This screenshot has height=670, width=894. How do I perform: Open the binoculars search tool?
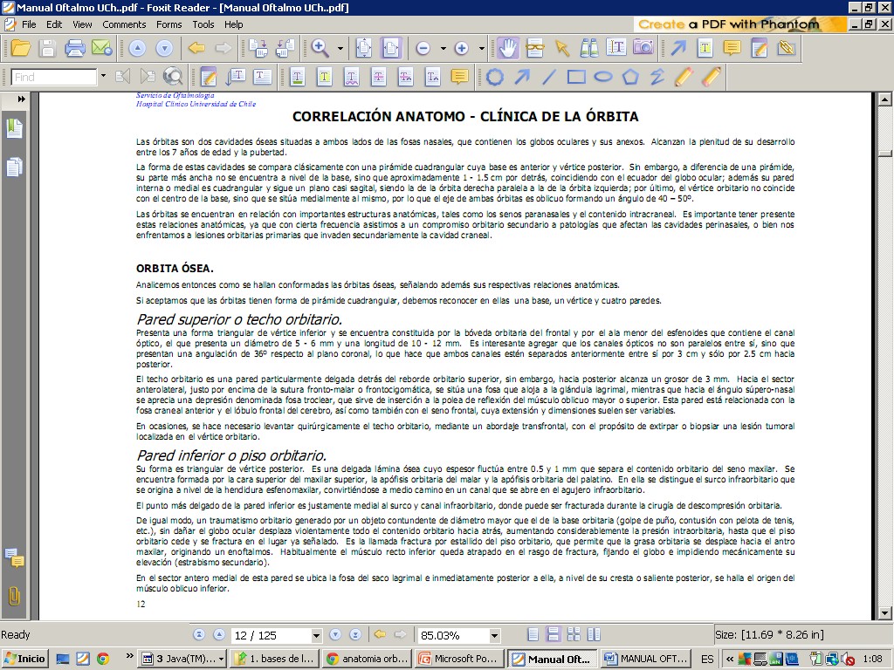click(x=589, y=49)
